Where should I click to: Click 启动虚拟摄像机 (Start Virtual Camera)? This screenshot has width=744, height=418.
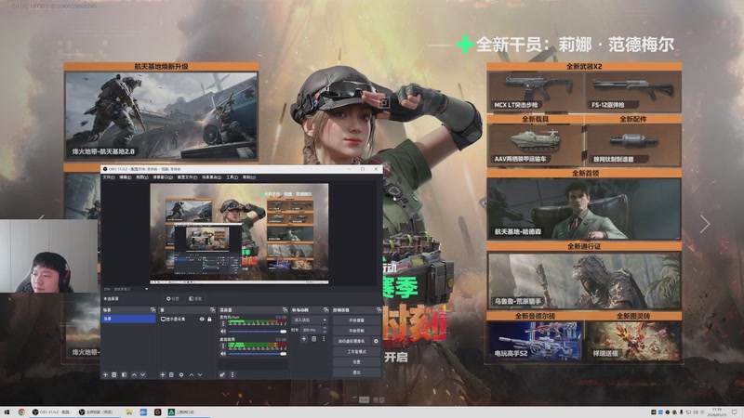pos(352,341)
